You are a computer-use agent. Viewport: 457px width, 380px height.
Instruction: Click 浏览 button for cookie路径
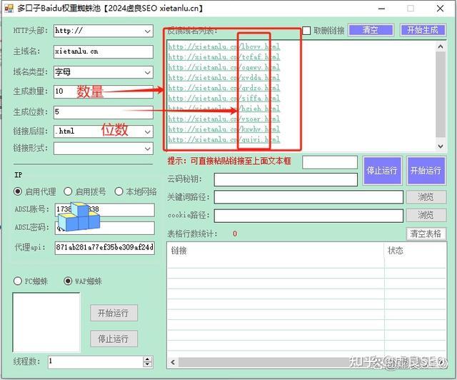pyautogui.click(x=426, y=215)
